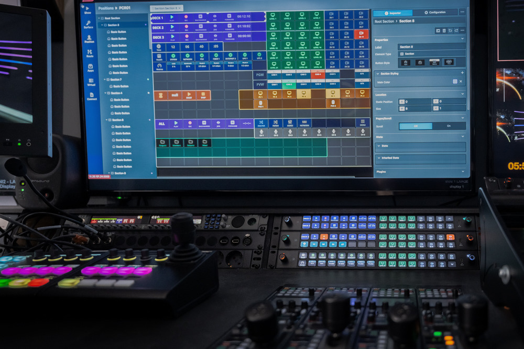524x349 pixels.
Task: Select the Inspector tab
Action: [x=393, y=12]
